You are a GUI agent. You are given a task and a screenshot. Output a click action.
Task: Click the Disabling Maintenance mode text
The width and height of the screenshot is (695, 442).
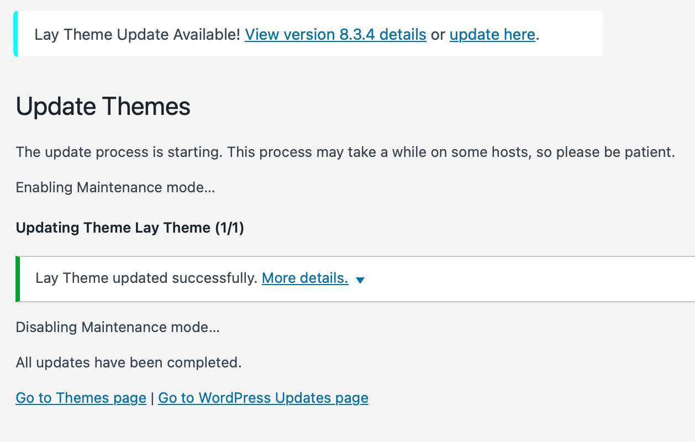pyautogui.click(x=118, y=327)
